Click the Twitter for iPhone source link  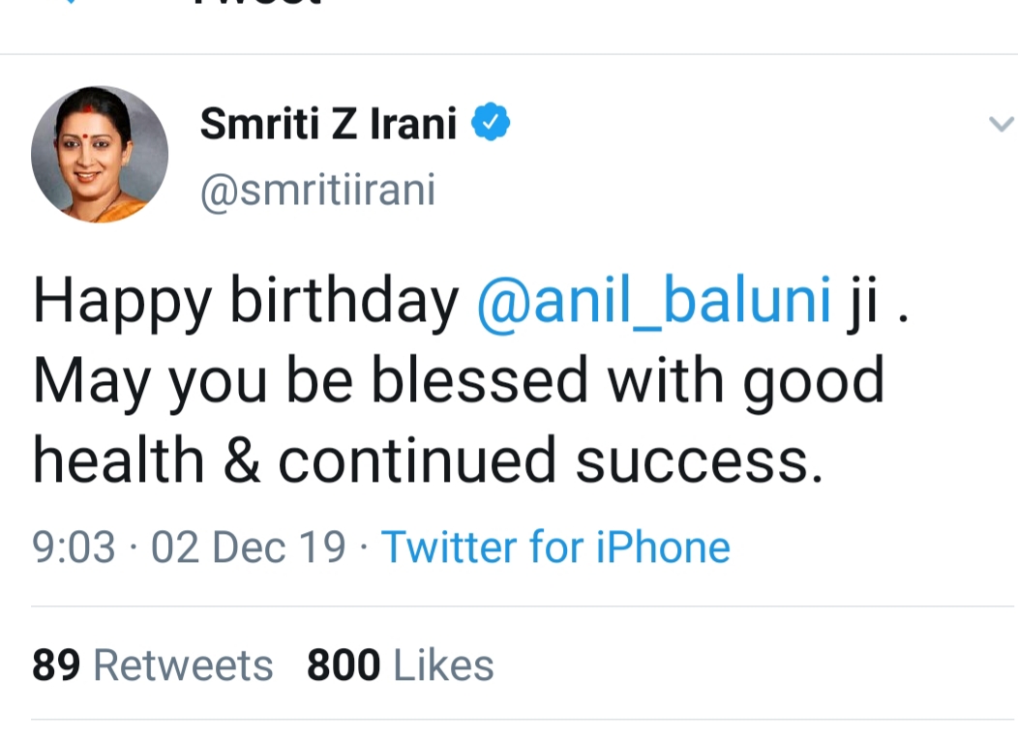pos(555,547)
